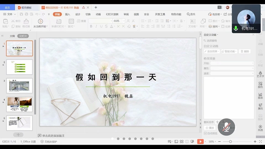
Task: Click the 属性 properties sidebar icon
Action: [x=260, y=106]
